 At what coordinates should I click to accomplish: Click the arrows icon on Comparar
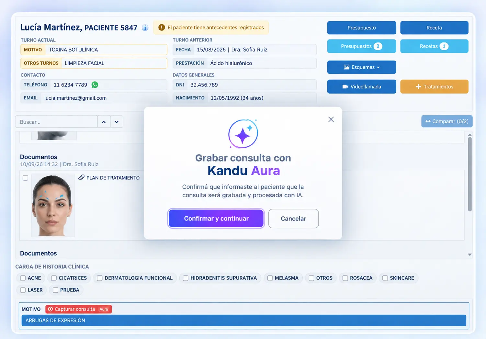click(x=428, y=121)
